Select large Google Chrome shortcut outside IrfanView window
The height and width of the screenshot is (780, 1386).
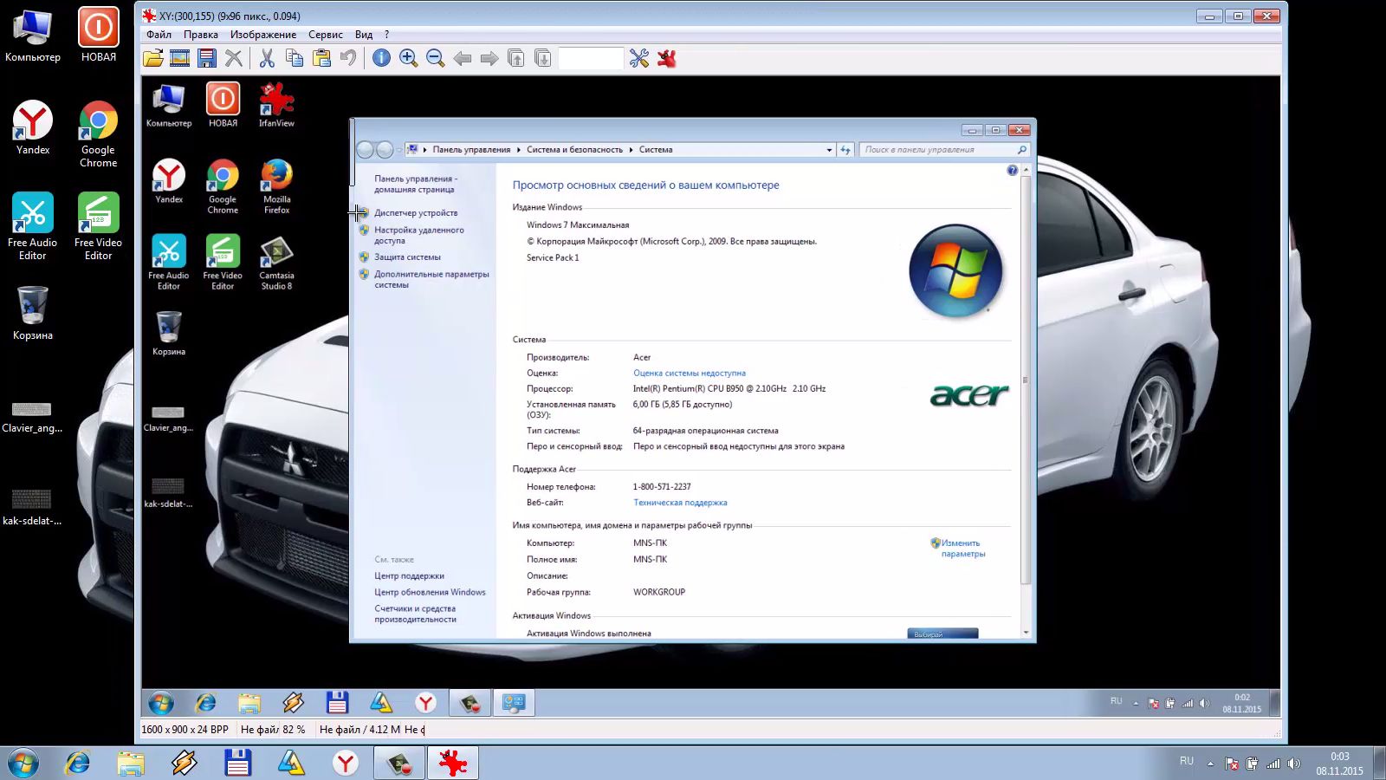coord(99,133)
